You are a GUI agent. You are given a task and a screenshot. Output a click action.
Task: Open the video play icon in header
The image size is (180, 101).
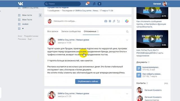click(x=99, y=4)
